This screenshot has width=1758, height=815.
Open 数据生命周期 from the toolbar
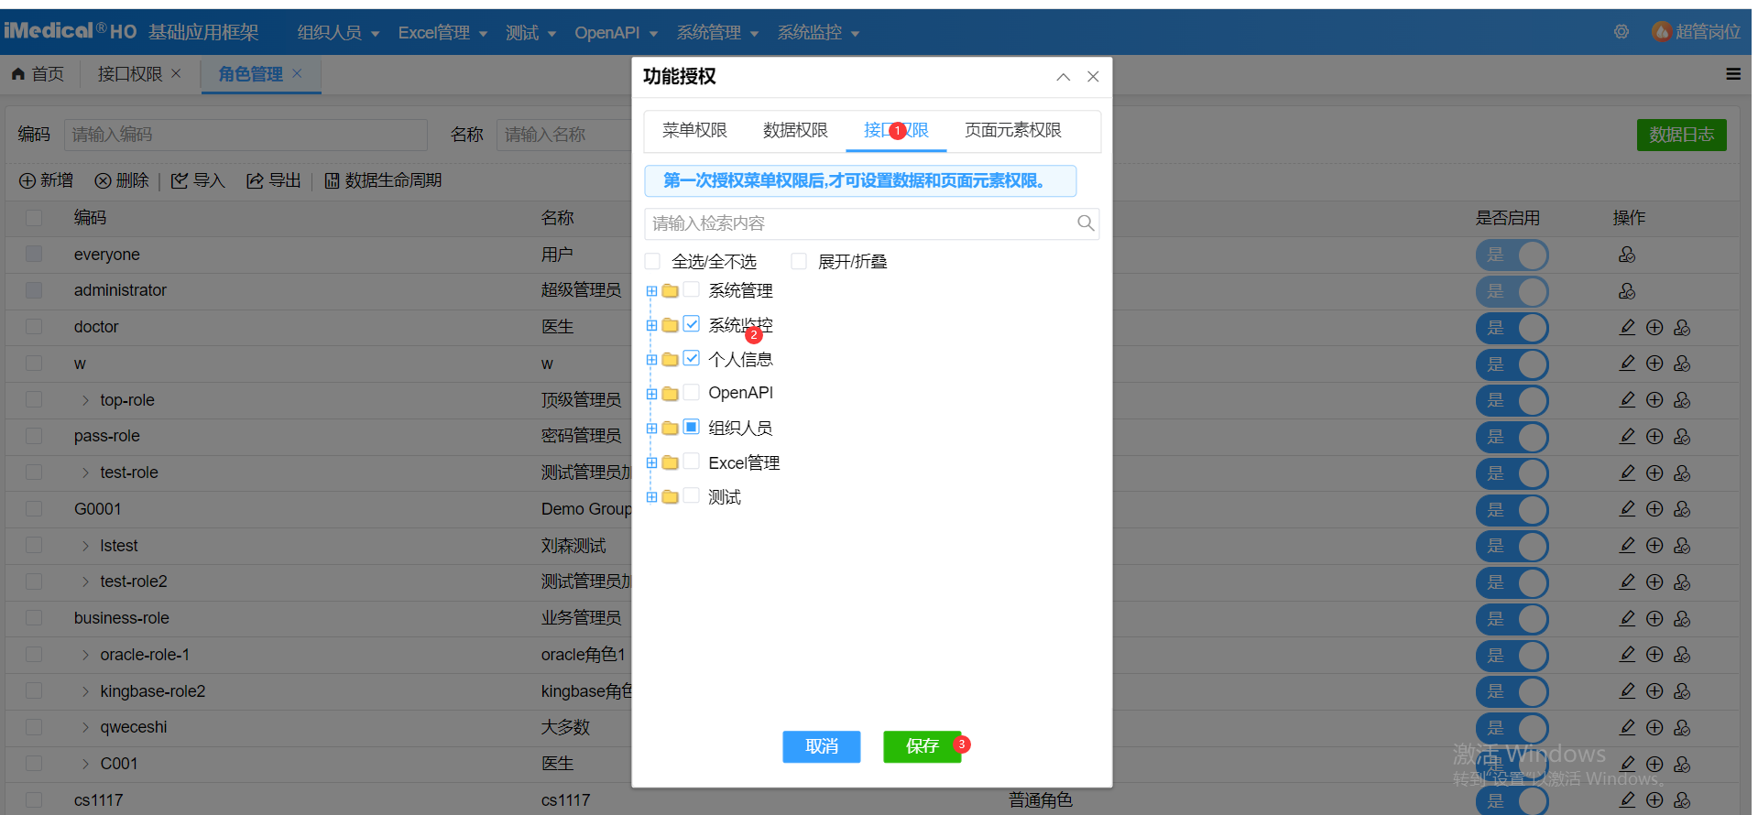click(383, 180)
